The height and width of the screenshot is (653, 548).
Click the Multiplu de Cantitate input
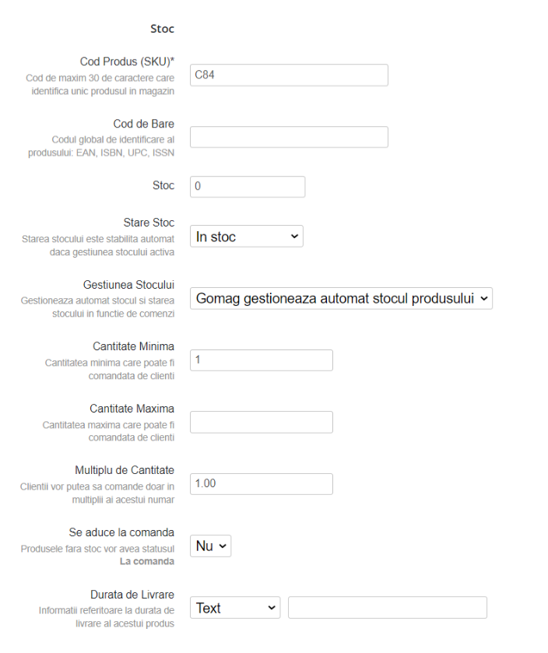click(x=261, y=483)
